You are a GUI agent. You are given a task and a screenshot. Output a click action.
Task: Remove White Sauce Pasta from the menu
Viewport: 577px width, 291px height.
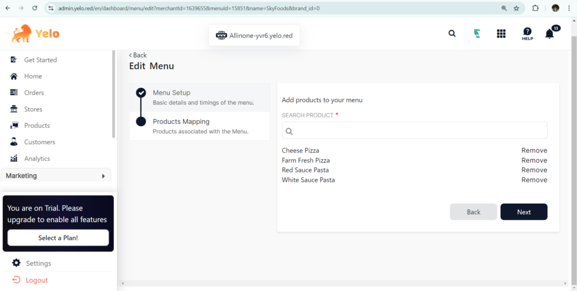click(x=534, y=180)
